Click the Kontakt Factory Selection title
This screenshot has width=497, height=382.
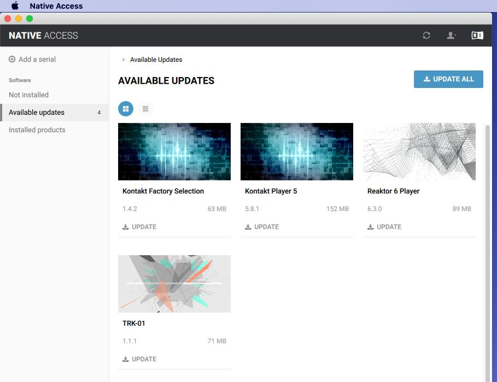pyautogui.click(x=163, y=191)
